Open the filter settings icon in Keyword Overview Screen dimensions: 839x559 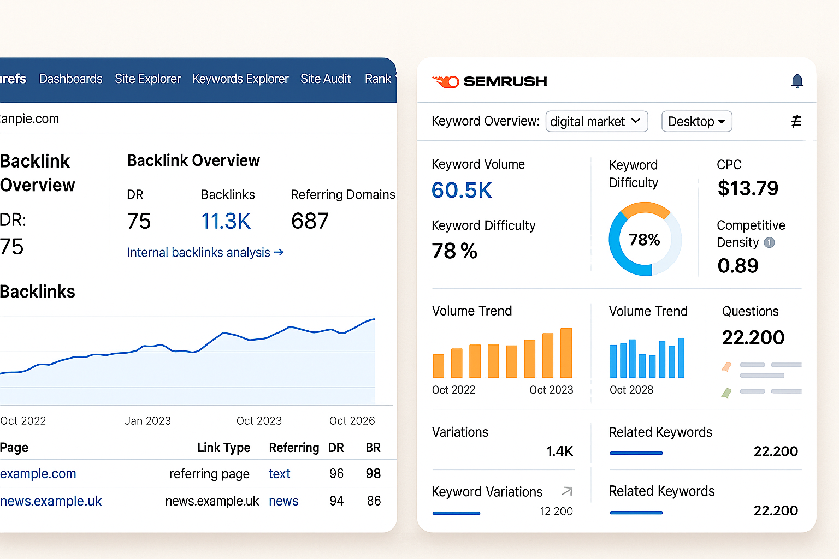pyautogui.click(x=796, y=121)
